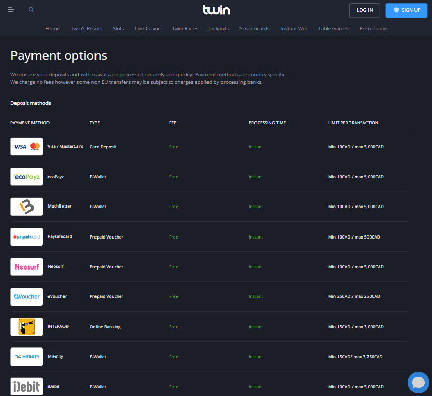This screenshot has width=432, height=396.
Task: Open the Scratchcards section
Action: pyautogui.click(x=254, y=29)
